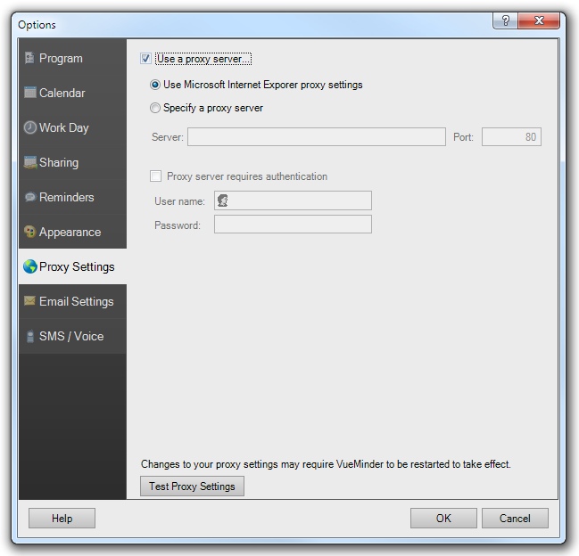579x556 pixels.
Task: Click the Password input field
Action: (293, 225)
